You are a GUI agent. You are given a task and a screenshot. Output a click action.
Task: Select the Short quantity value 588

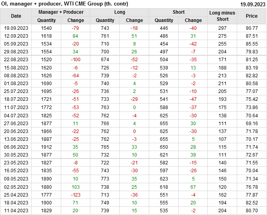[164, 107]
